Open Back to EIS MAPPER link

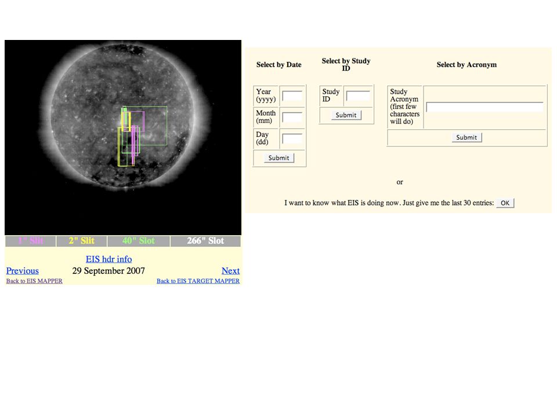coord(34,281)
